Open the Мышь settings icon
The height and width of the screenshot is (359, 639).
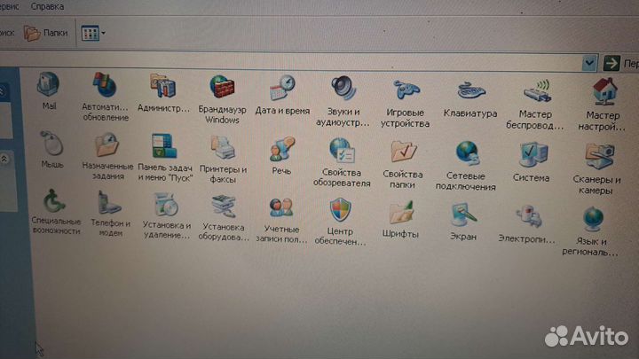(51, 144)
